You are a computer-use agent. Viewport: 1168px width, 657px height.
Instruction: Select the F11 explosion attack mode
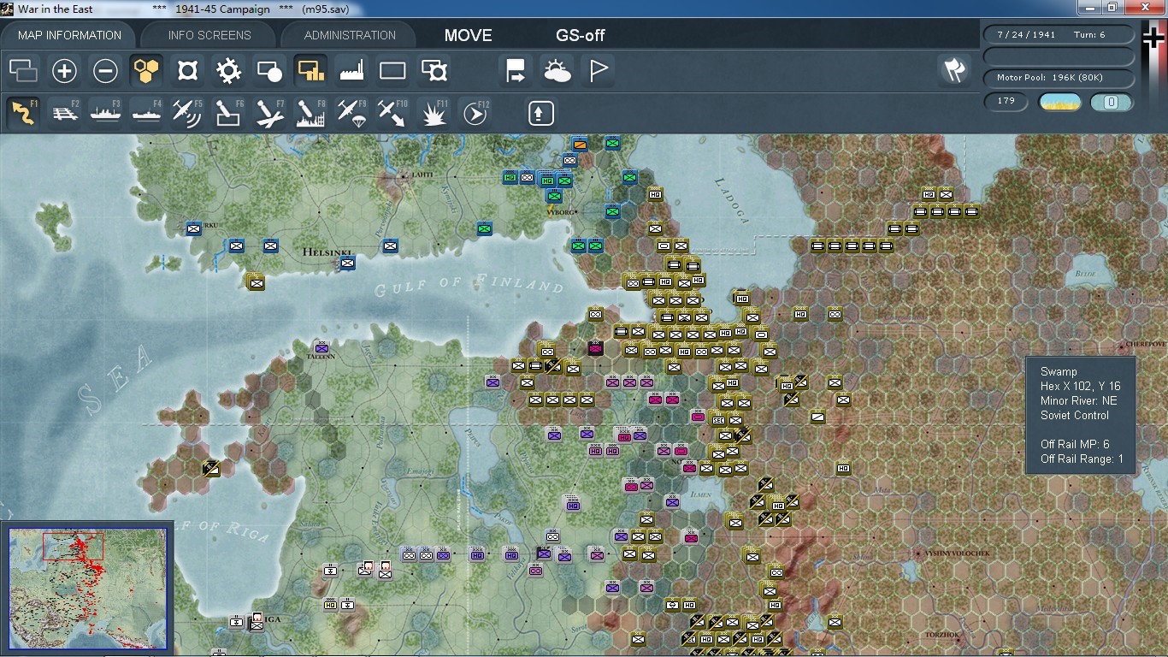point(434,113)
